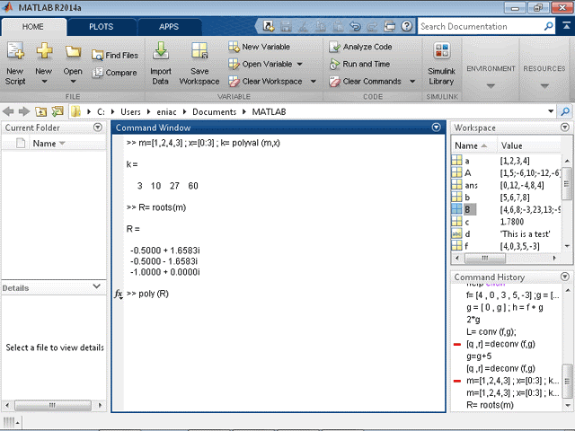Launch the Compare tool
Screen dimensions: 575x431
pyautogui.click(x=114, y=73)
